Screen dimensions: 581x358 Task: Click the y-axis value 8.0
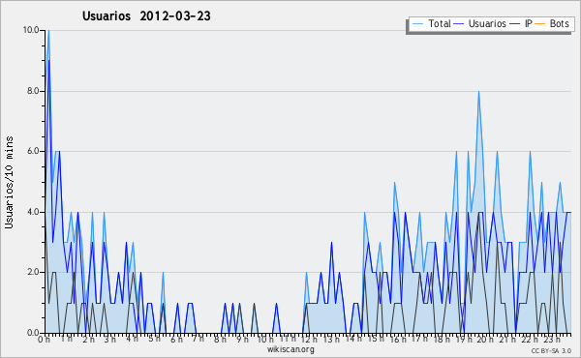tap(33, 91)
